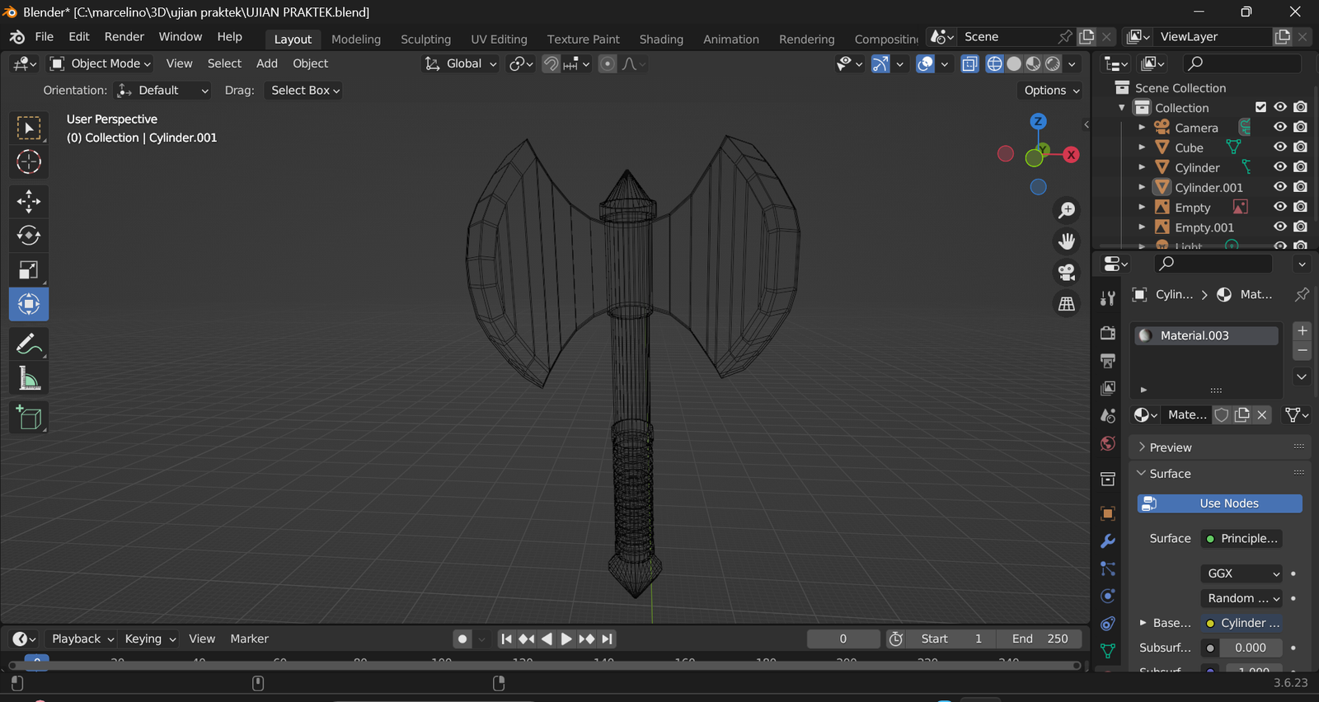Switch to the UV Editing workspace tab
Viewport: 1319px width, 702px height.
[499, 39]
